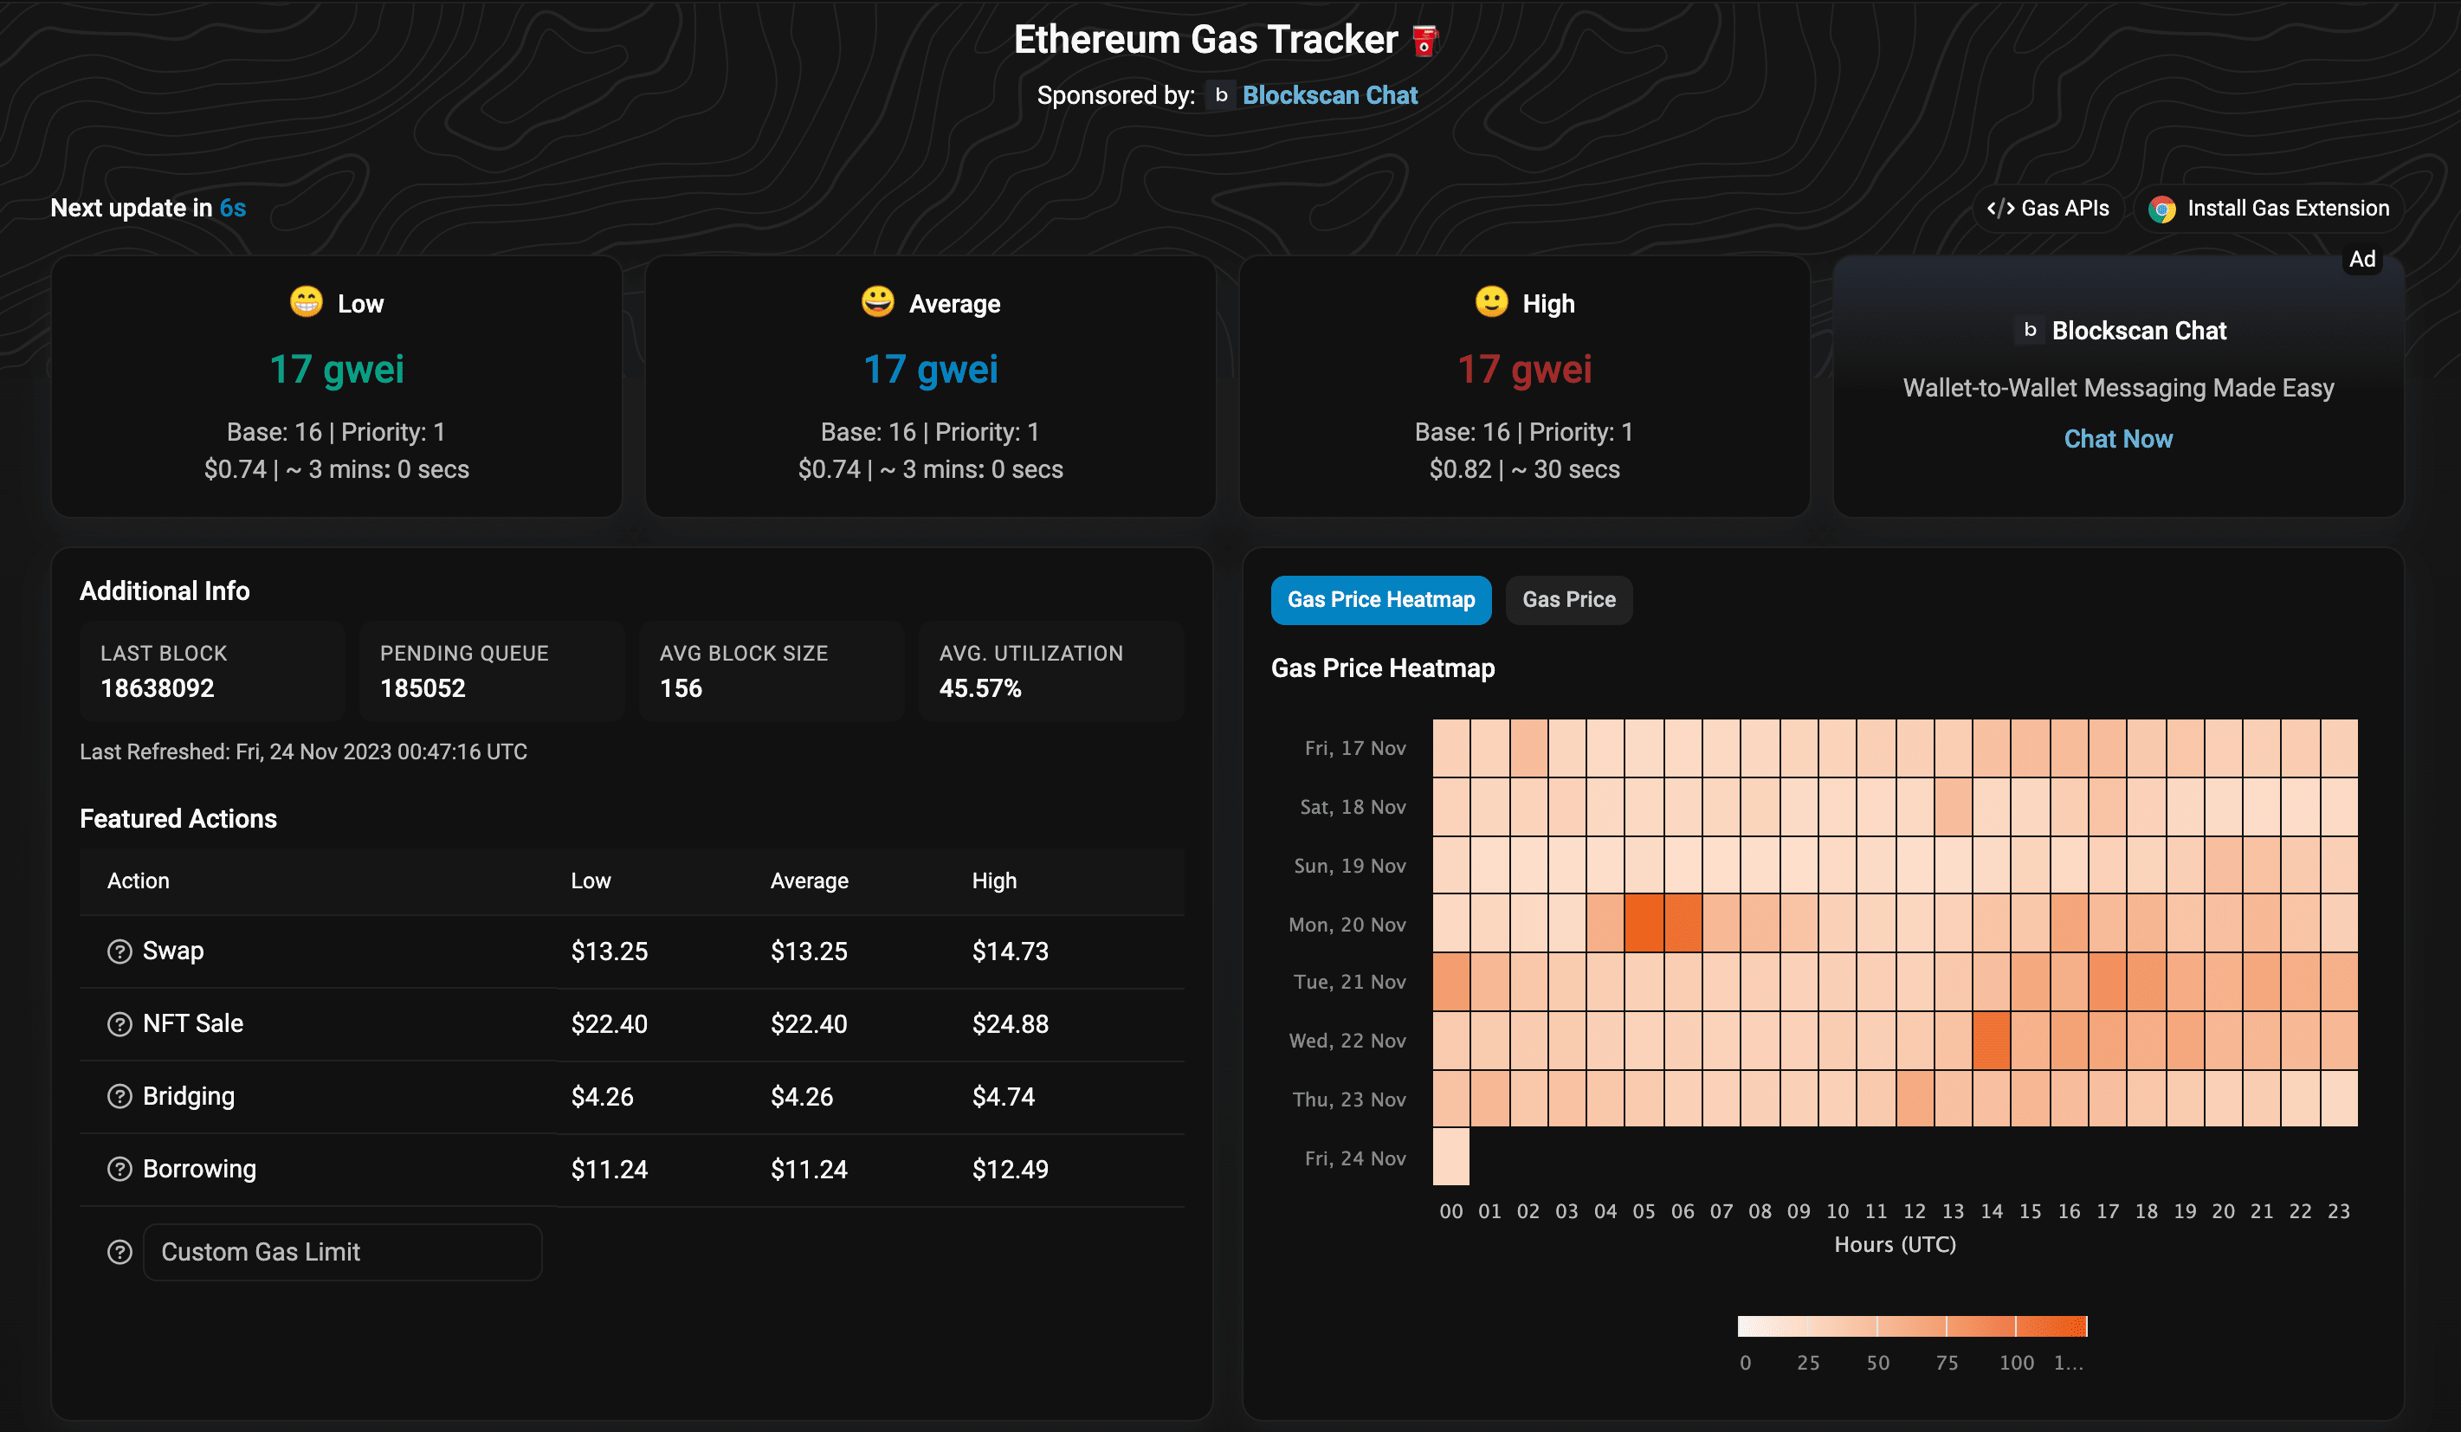Click the Borrowing High price $12.49
Image resolution: width=2461 pixels, height=1432 pixels.
point(1010,1169)
